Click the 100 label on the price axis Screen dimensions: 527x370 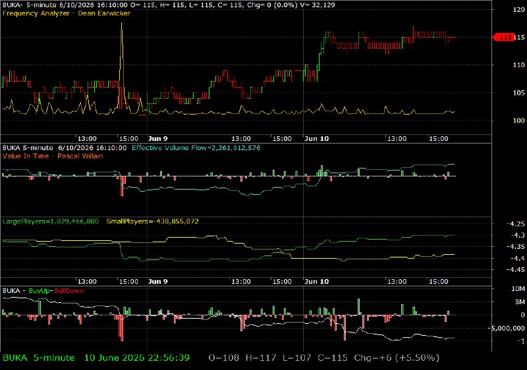pyautogui.click(x=518, y=120)
